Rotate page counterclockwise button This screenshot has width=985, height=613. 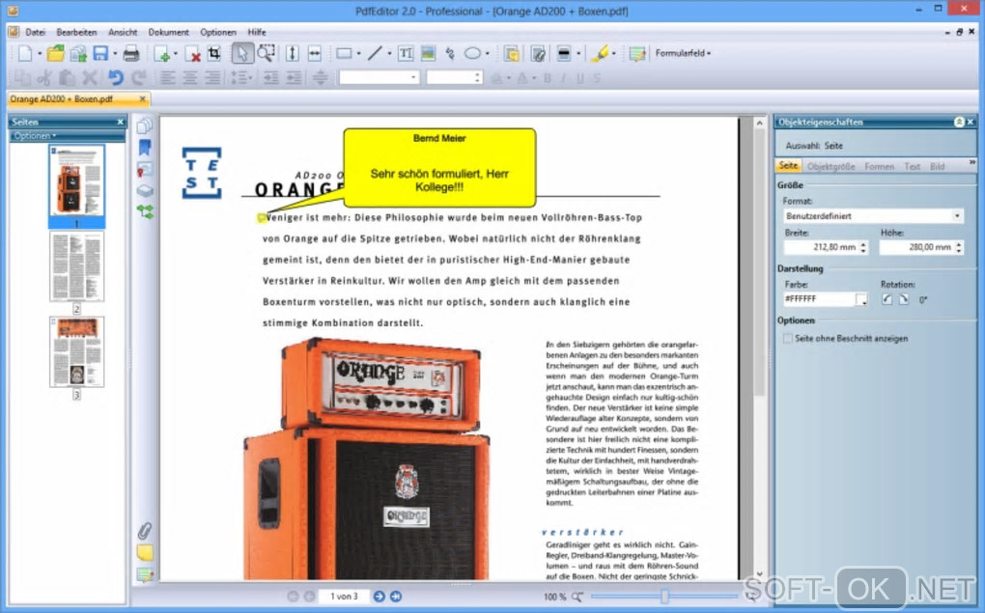(886, 299)
